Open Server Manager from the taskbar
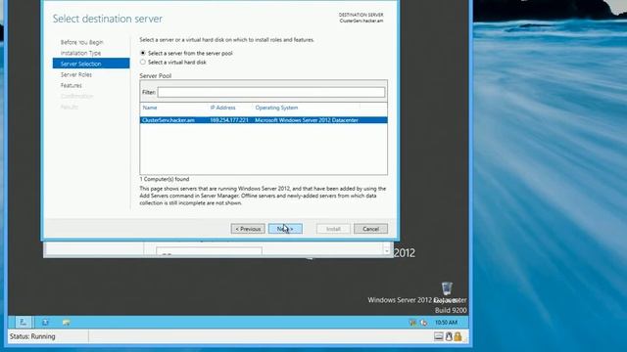Viewport: 627px width, 352px height. [24, 322]
